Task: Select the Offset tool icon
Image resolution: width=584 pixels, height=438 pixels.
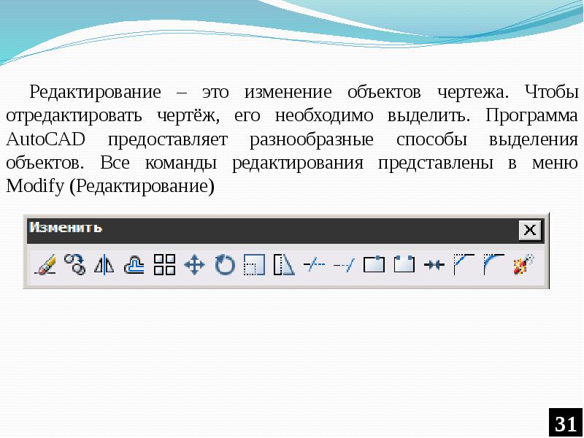Action: pos(134,264)
